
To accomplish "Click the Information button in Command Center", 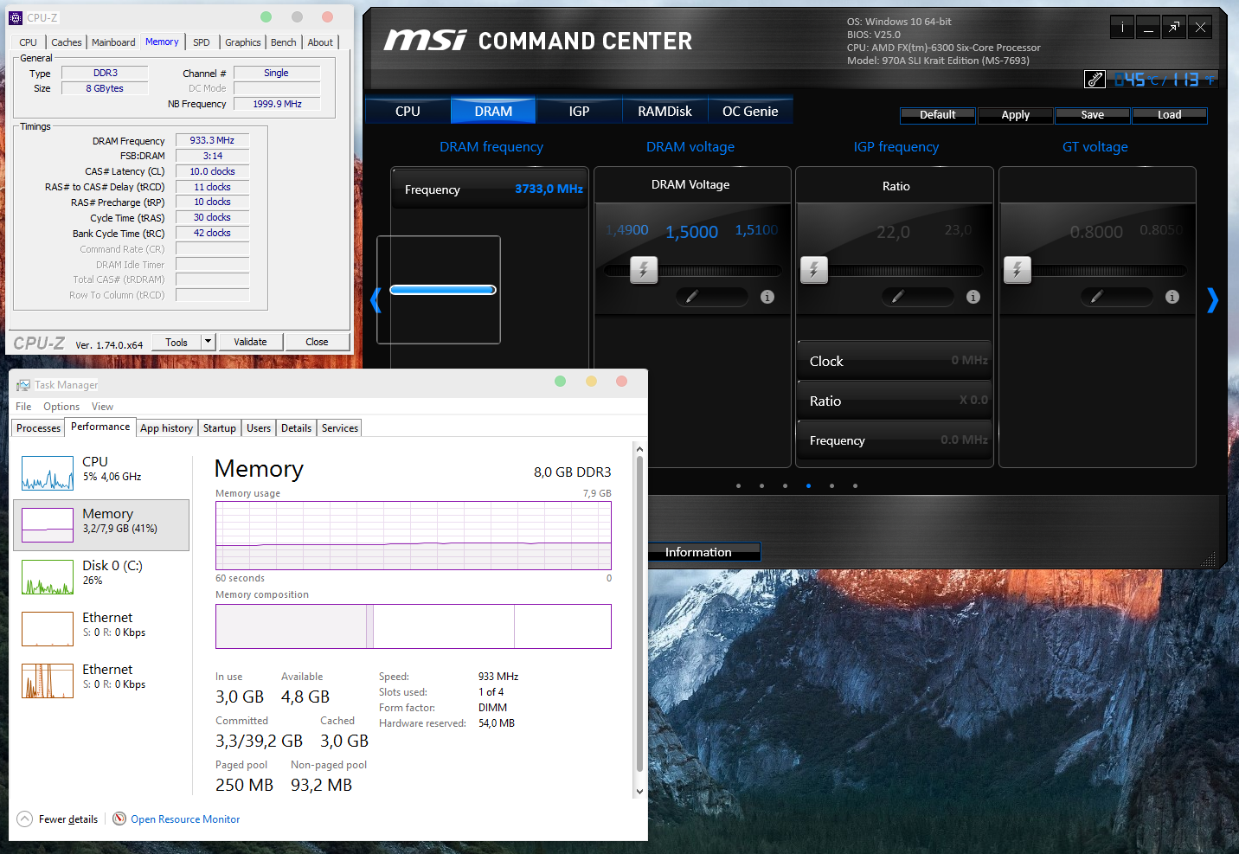I will point(699,552).
